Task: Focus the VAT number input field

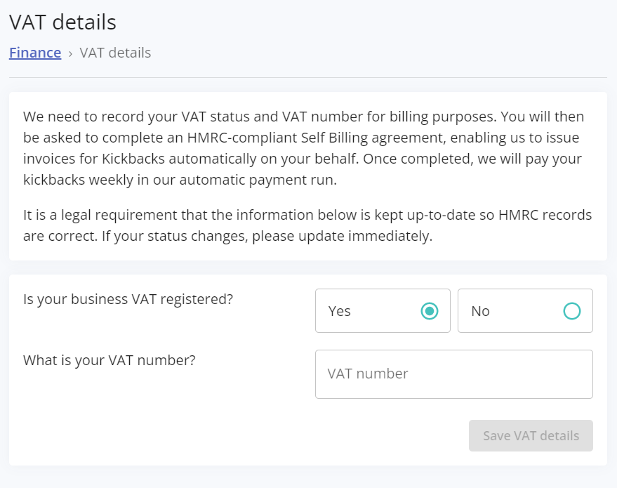Action: 453,374
